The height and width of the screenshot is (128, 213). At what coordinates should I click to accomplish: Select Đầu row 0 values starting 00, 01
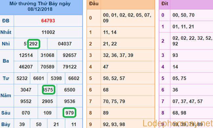[127, 18]
